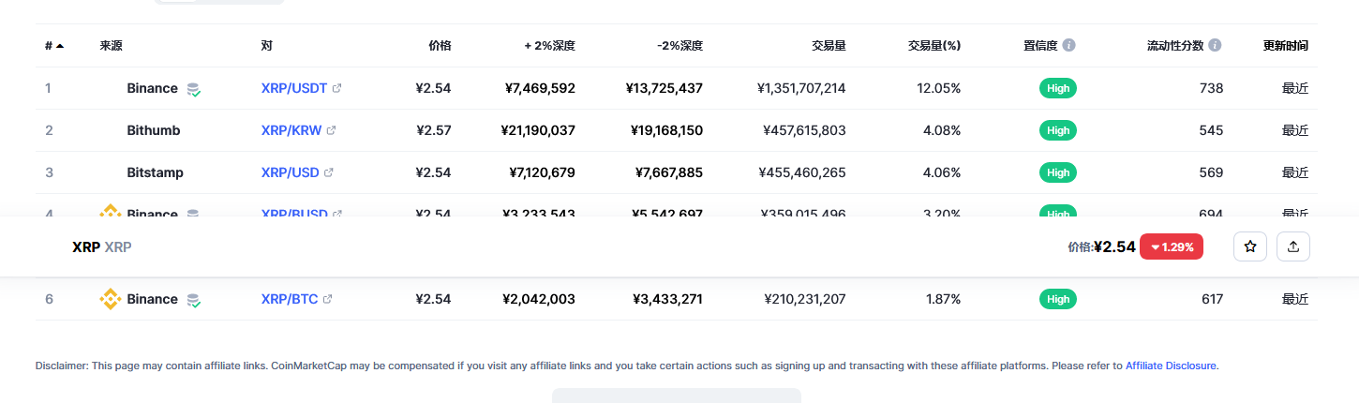Open external link icon next to XRP/BTC
Screen dimensions: 1359x403
click(327, 300)
